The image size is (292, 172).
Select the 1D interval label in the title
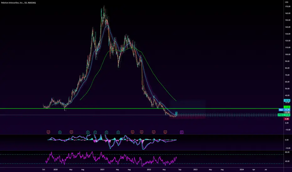(x=25, y=3)
